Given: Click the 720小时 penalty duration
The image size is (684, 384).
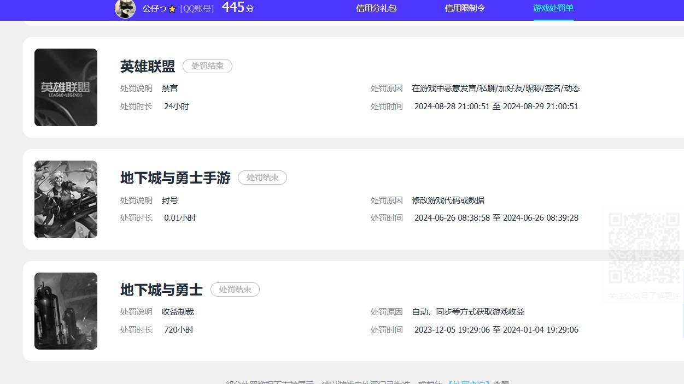Looking at the screenshot, I should pos(179,330).
